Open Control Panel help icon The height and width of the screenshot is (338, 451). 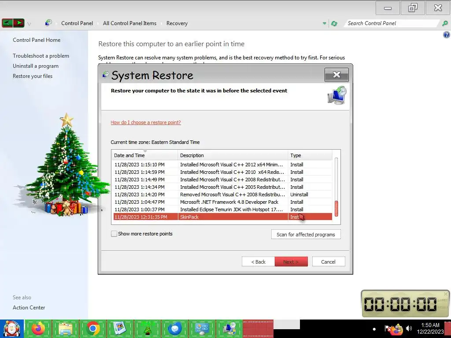coord(447,35)
